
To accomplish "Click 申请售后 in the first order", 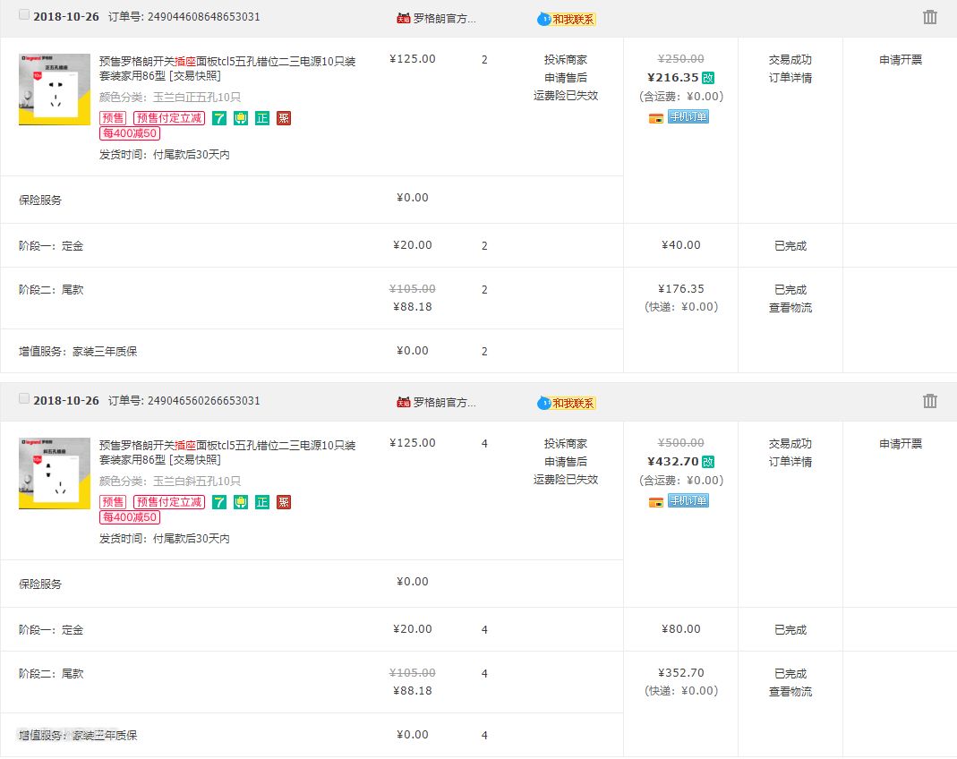I will coord(566,78).
